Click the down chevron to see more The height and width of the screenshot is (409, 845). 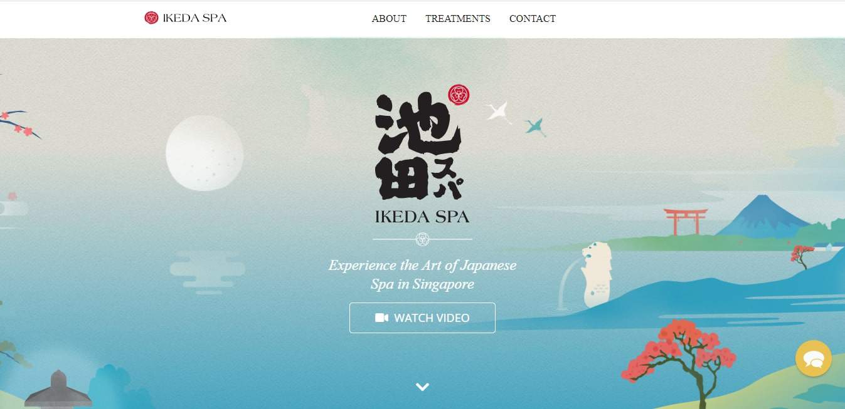(x=422, y=387)
